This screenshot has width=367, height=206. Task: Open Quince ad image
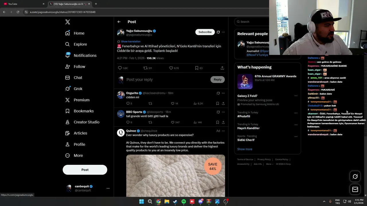(x=175, y=176)
